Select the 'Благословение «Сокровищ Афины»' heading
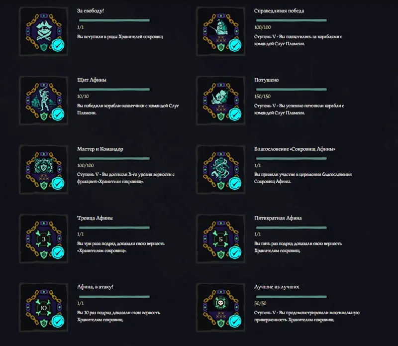 [295, 149]
